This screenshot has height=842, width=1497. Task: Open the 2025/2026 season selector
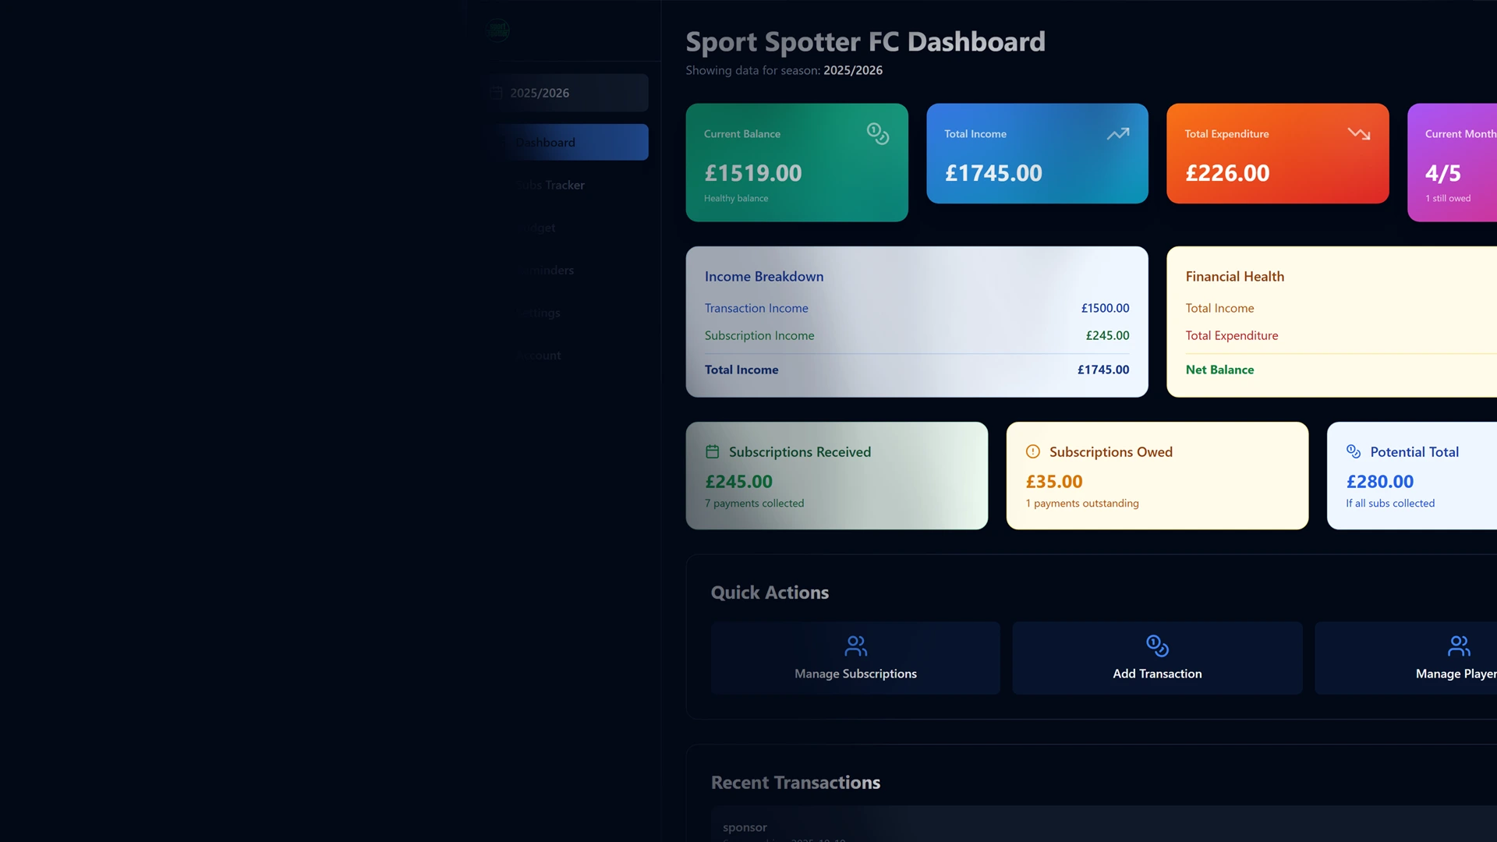coord(567,92)
